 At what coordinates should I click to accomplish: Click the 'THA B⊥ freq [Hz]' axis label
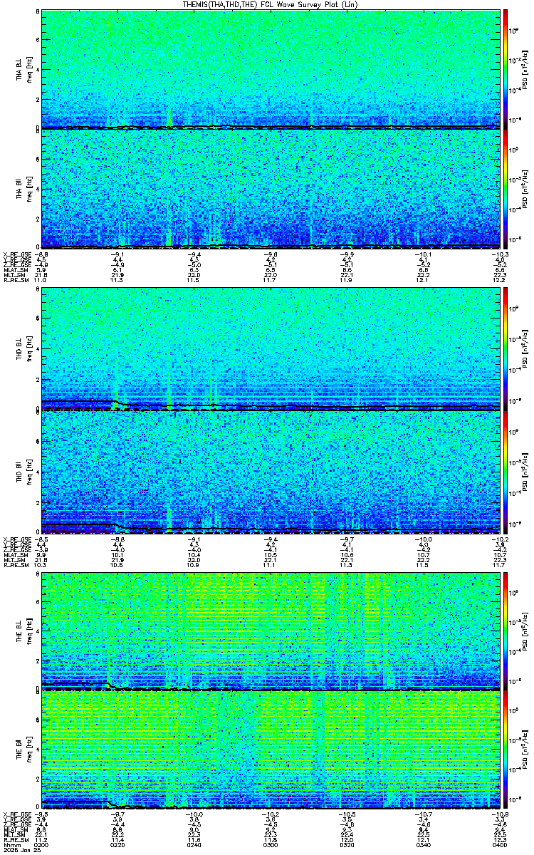pyautogui.click(x=23, y=69)
